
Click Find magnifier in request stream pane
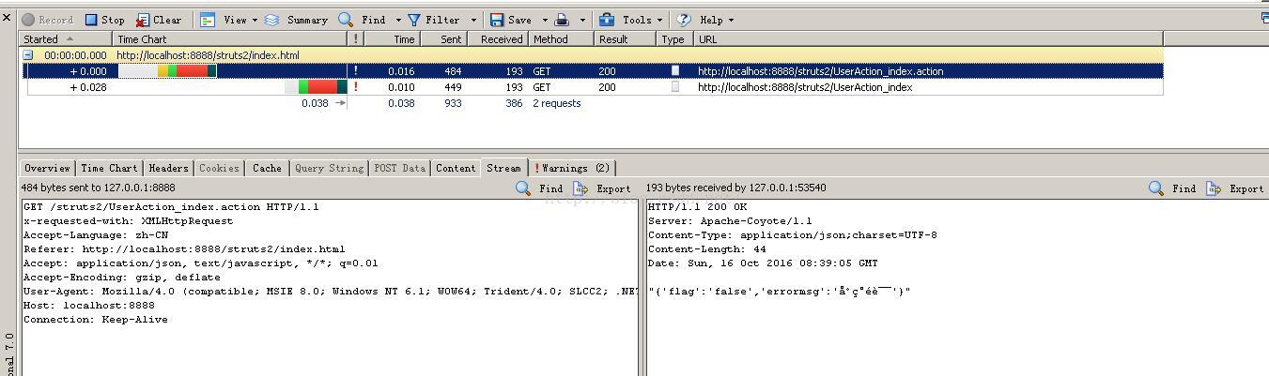[523, 188]
